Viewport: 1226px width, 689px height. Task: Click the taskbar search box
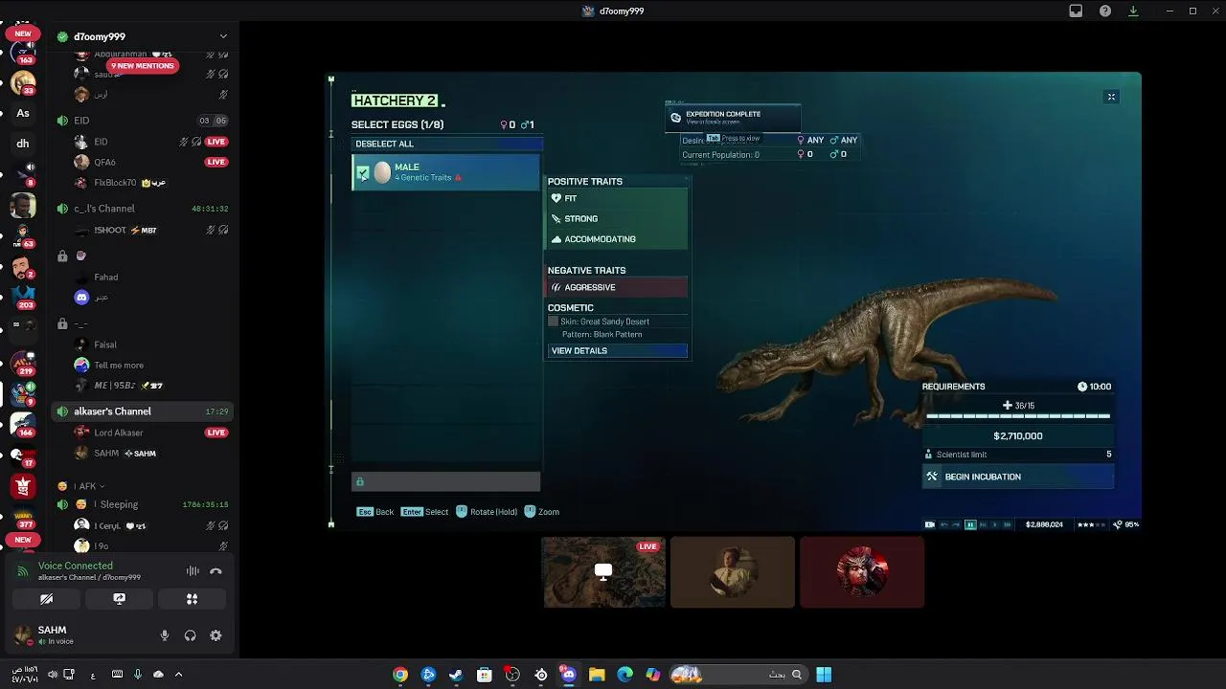(x=738, y=675)
